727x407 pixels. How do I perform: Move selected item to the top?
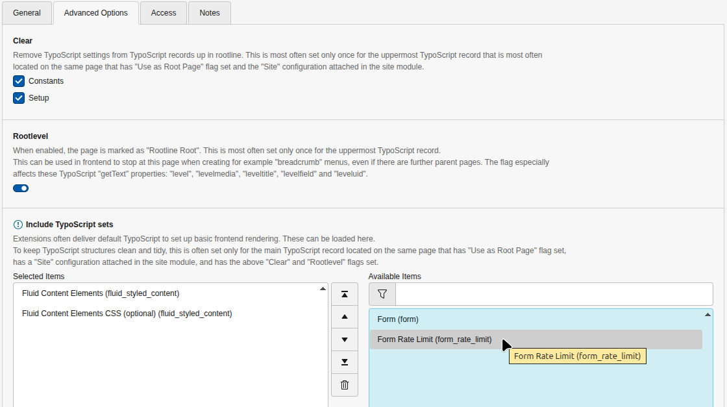344,294
